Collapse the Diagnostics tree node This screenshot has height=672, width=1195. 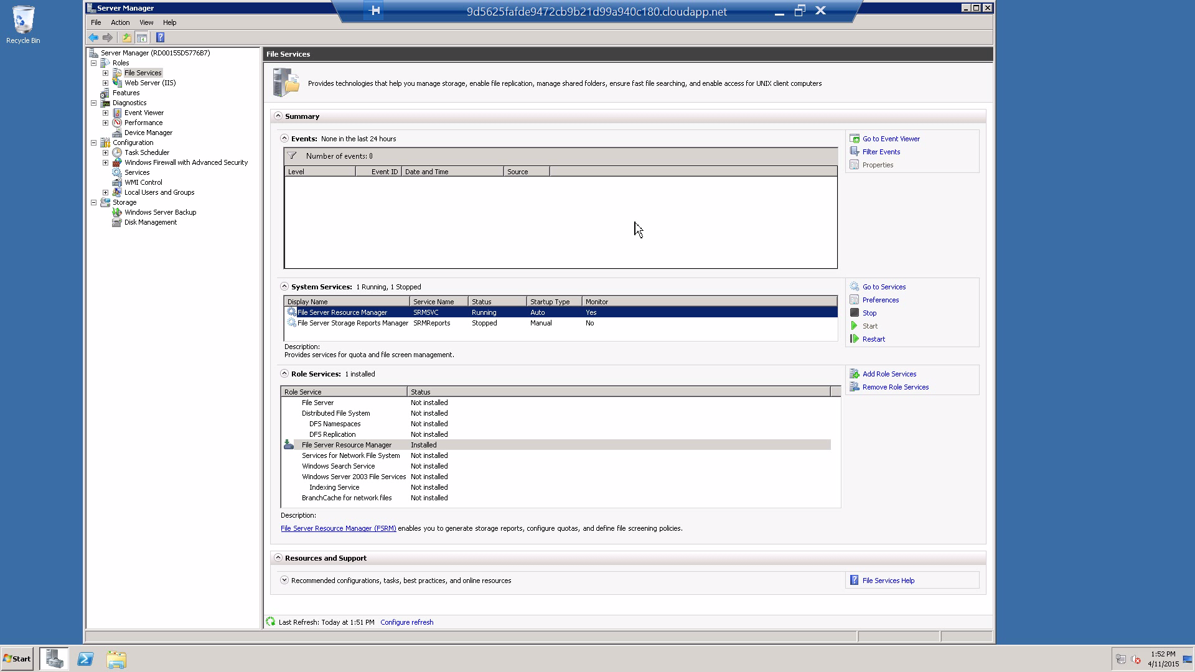click(x=94, y=103)
